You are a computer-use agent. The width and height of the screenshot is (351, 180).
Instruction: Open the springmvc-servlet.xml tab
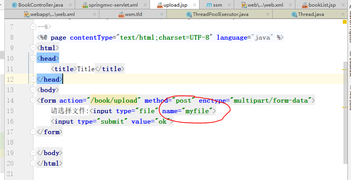pyautogui.click(x=113, y=5)
